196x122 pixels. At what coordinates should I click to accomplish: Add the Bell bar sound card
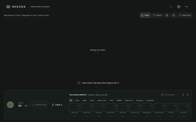pos(171,108)
